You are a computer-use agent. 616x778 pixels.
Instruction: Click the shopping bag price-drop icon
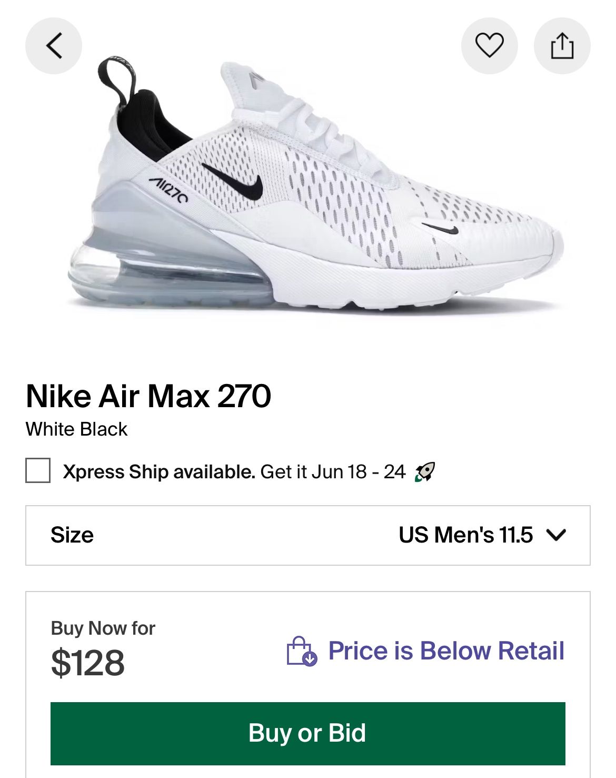click(302, 651)
